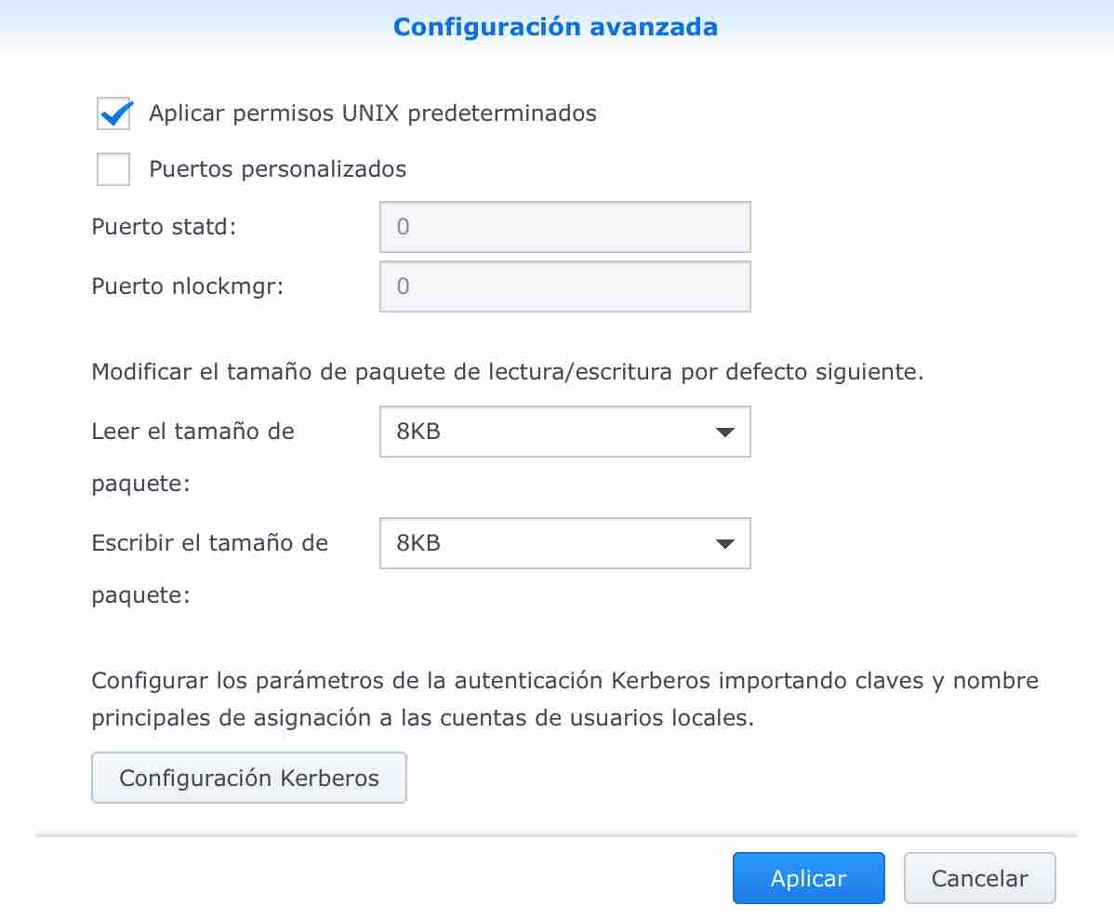This screenshot has height=919, width=1114.
Task: Click the "Escribir el tamaño de paquete:" label
Action: [x=209, y=543]
